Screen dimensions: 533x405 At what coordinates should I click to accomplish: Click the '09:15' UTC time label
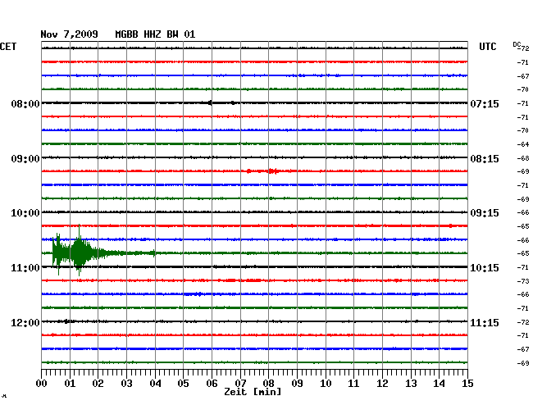click(x=485, y=213)
